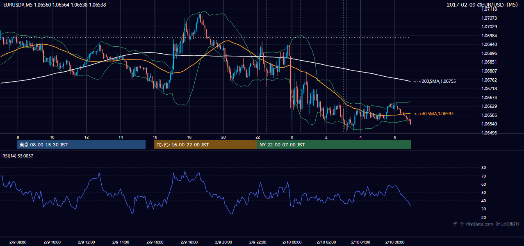Click the bottom date label 2/9 20:00
524x246 pixels.
click(x=223, y=242)
